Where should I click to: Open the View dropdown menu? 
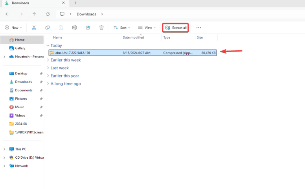[147, 28]
